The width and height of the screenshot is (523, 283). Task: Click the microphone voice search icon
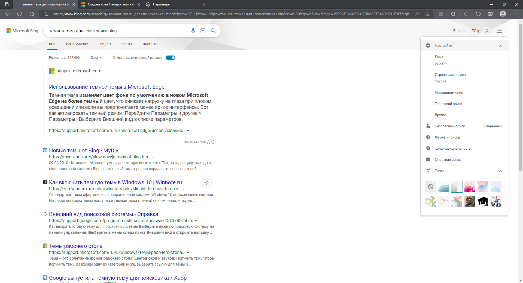click(193, 31)
